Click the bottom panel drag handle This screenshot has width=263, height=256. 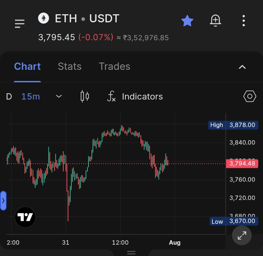[x=131, y=252]
